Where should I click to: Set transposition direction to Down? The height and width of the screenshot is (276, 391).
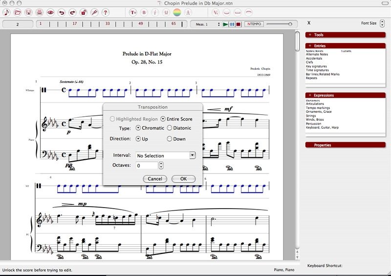pyautogui.click(x=169, y=139)
